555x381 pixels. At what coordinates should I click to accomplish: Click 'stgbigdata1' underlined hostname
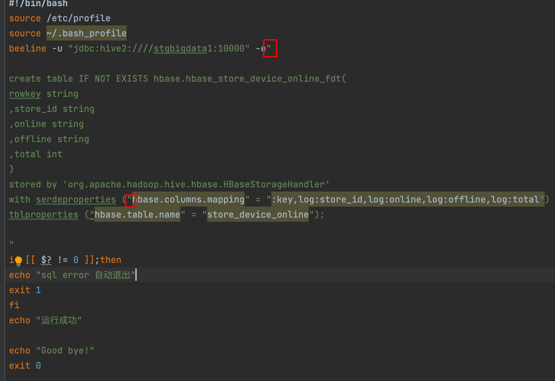(180, 48)
